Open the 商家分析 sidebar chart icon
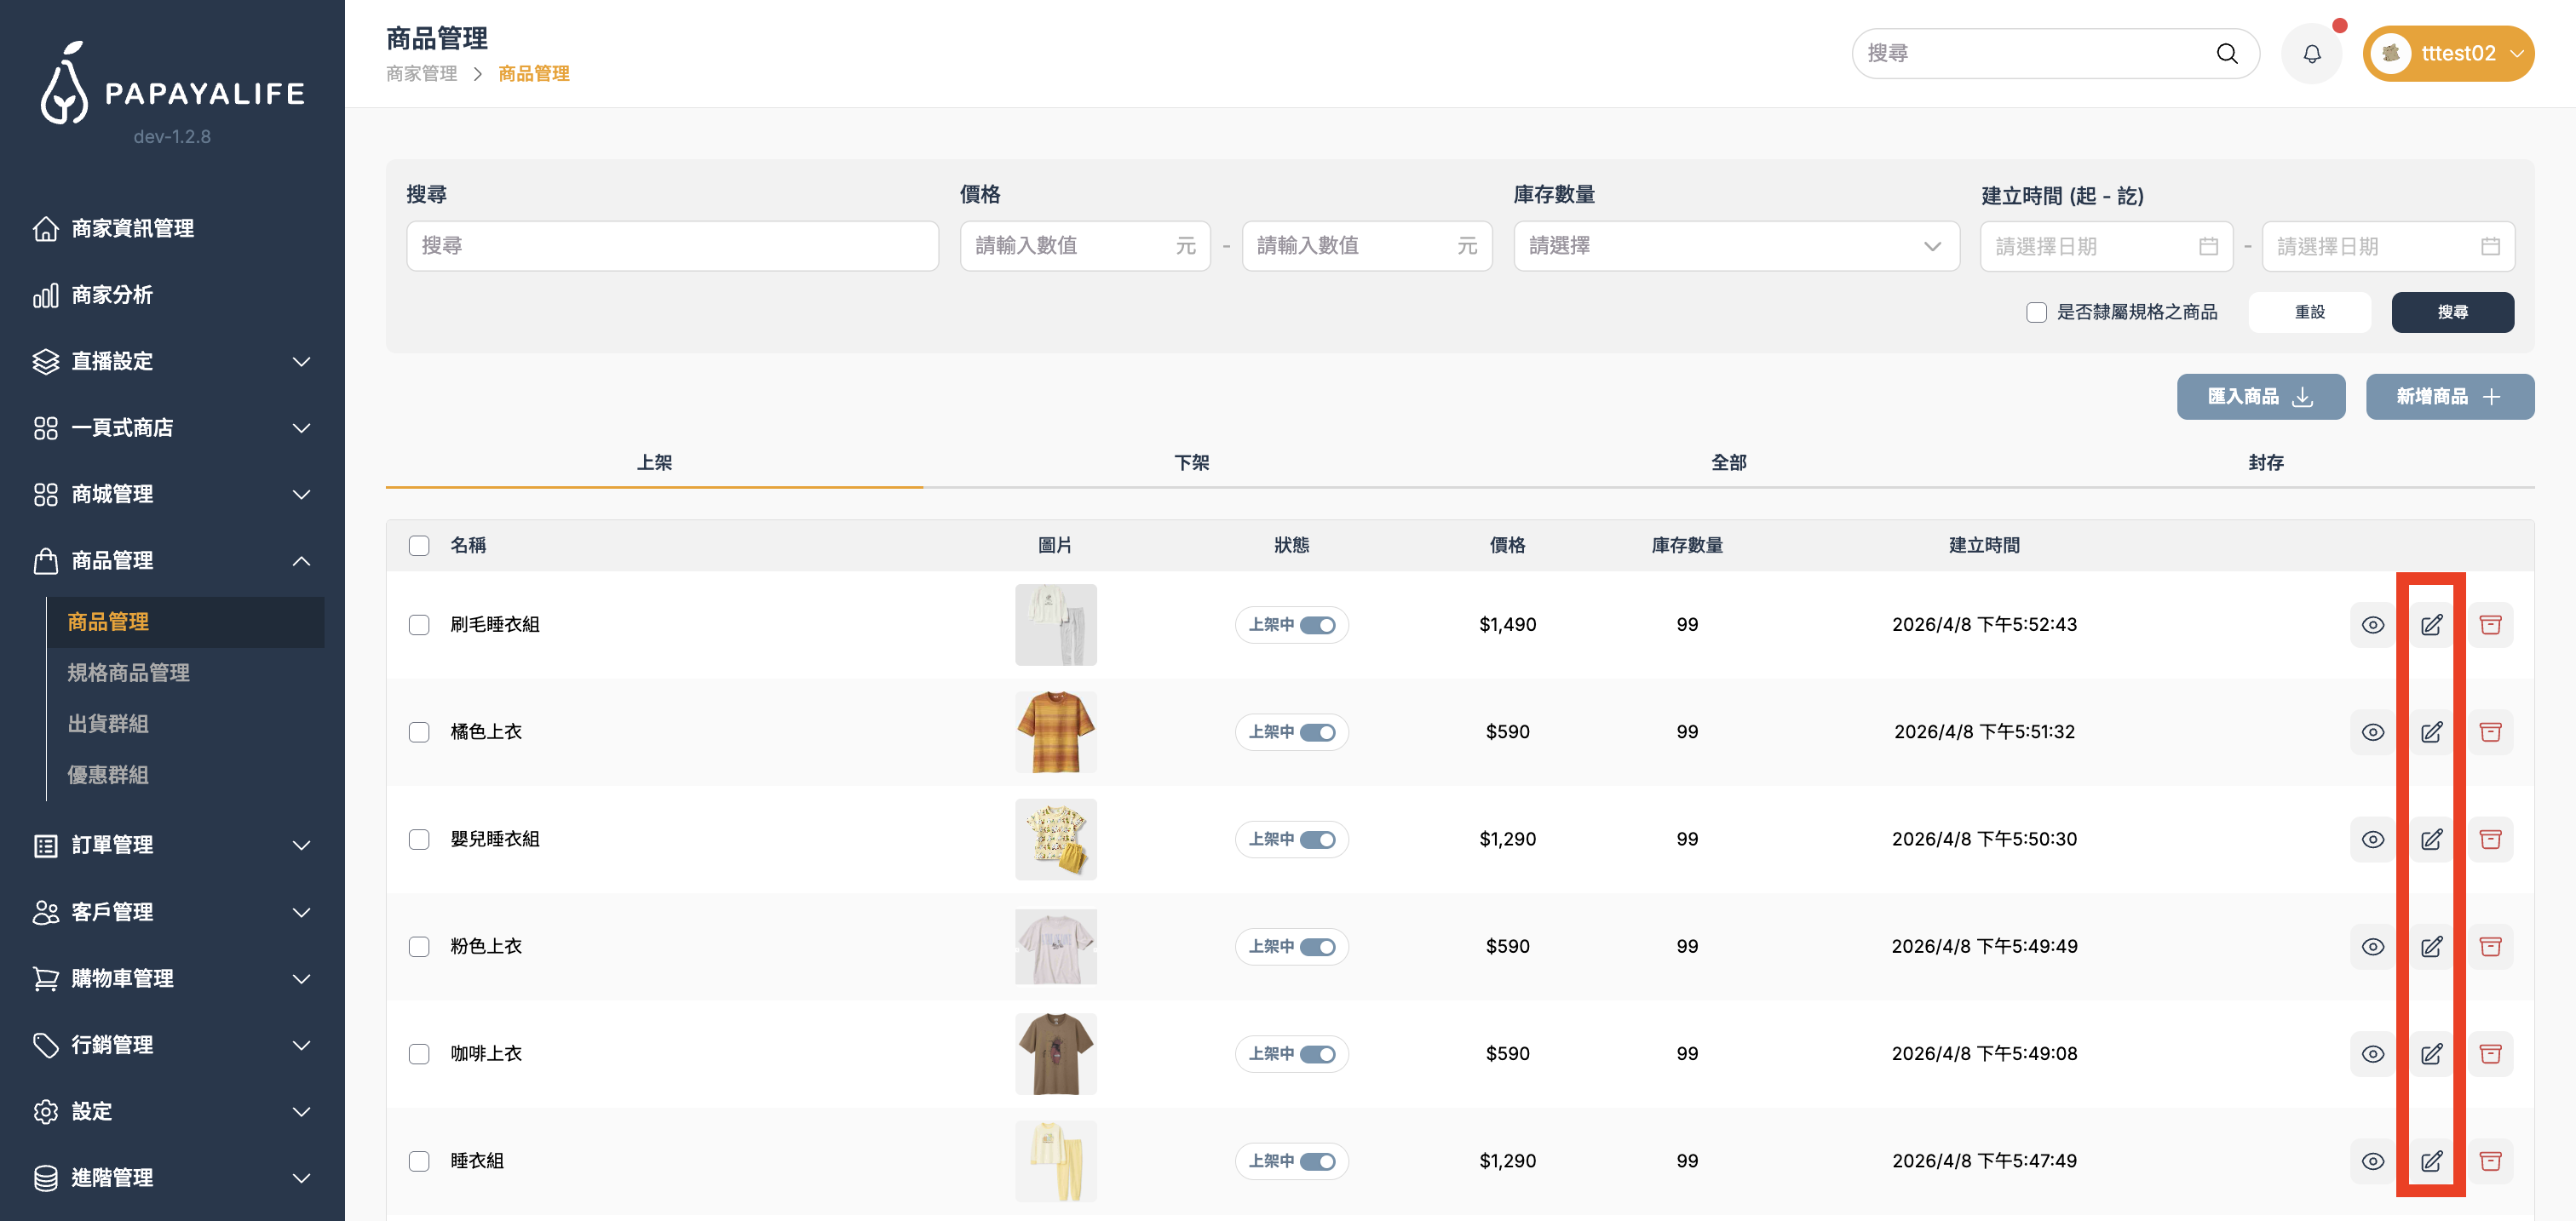 [x=46, y=295]
